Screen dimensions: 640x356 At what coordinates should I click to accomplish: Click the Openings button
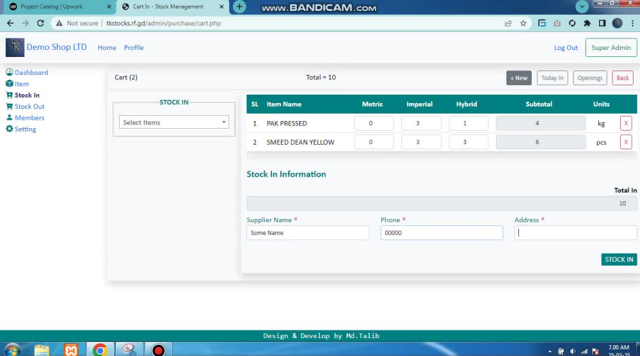click(590, 78)
